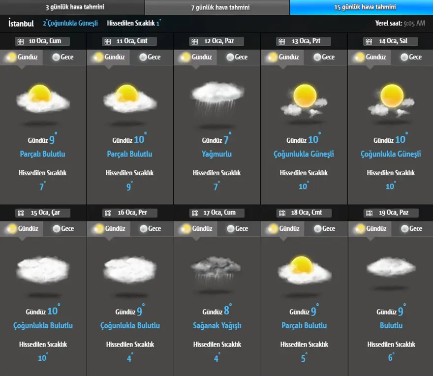Open the 3 günlük hava tahmini tab
This screenshot has width=433, height=376.
coord(72,7)
